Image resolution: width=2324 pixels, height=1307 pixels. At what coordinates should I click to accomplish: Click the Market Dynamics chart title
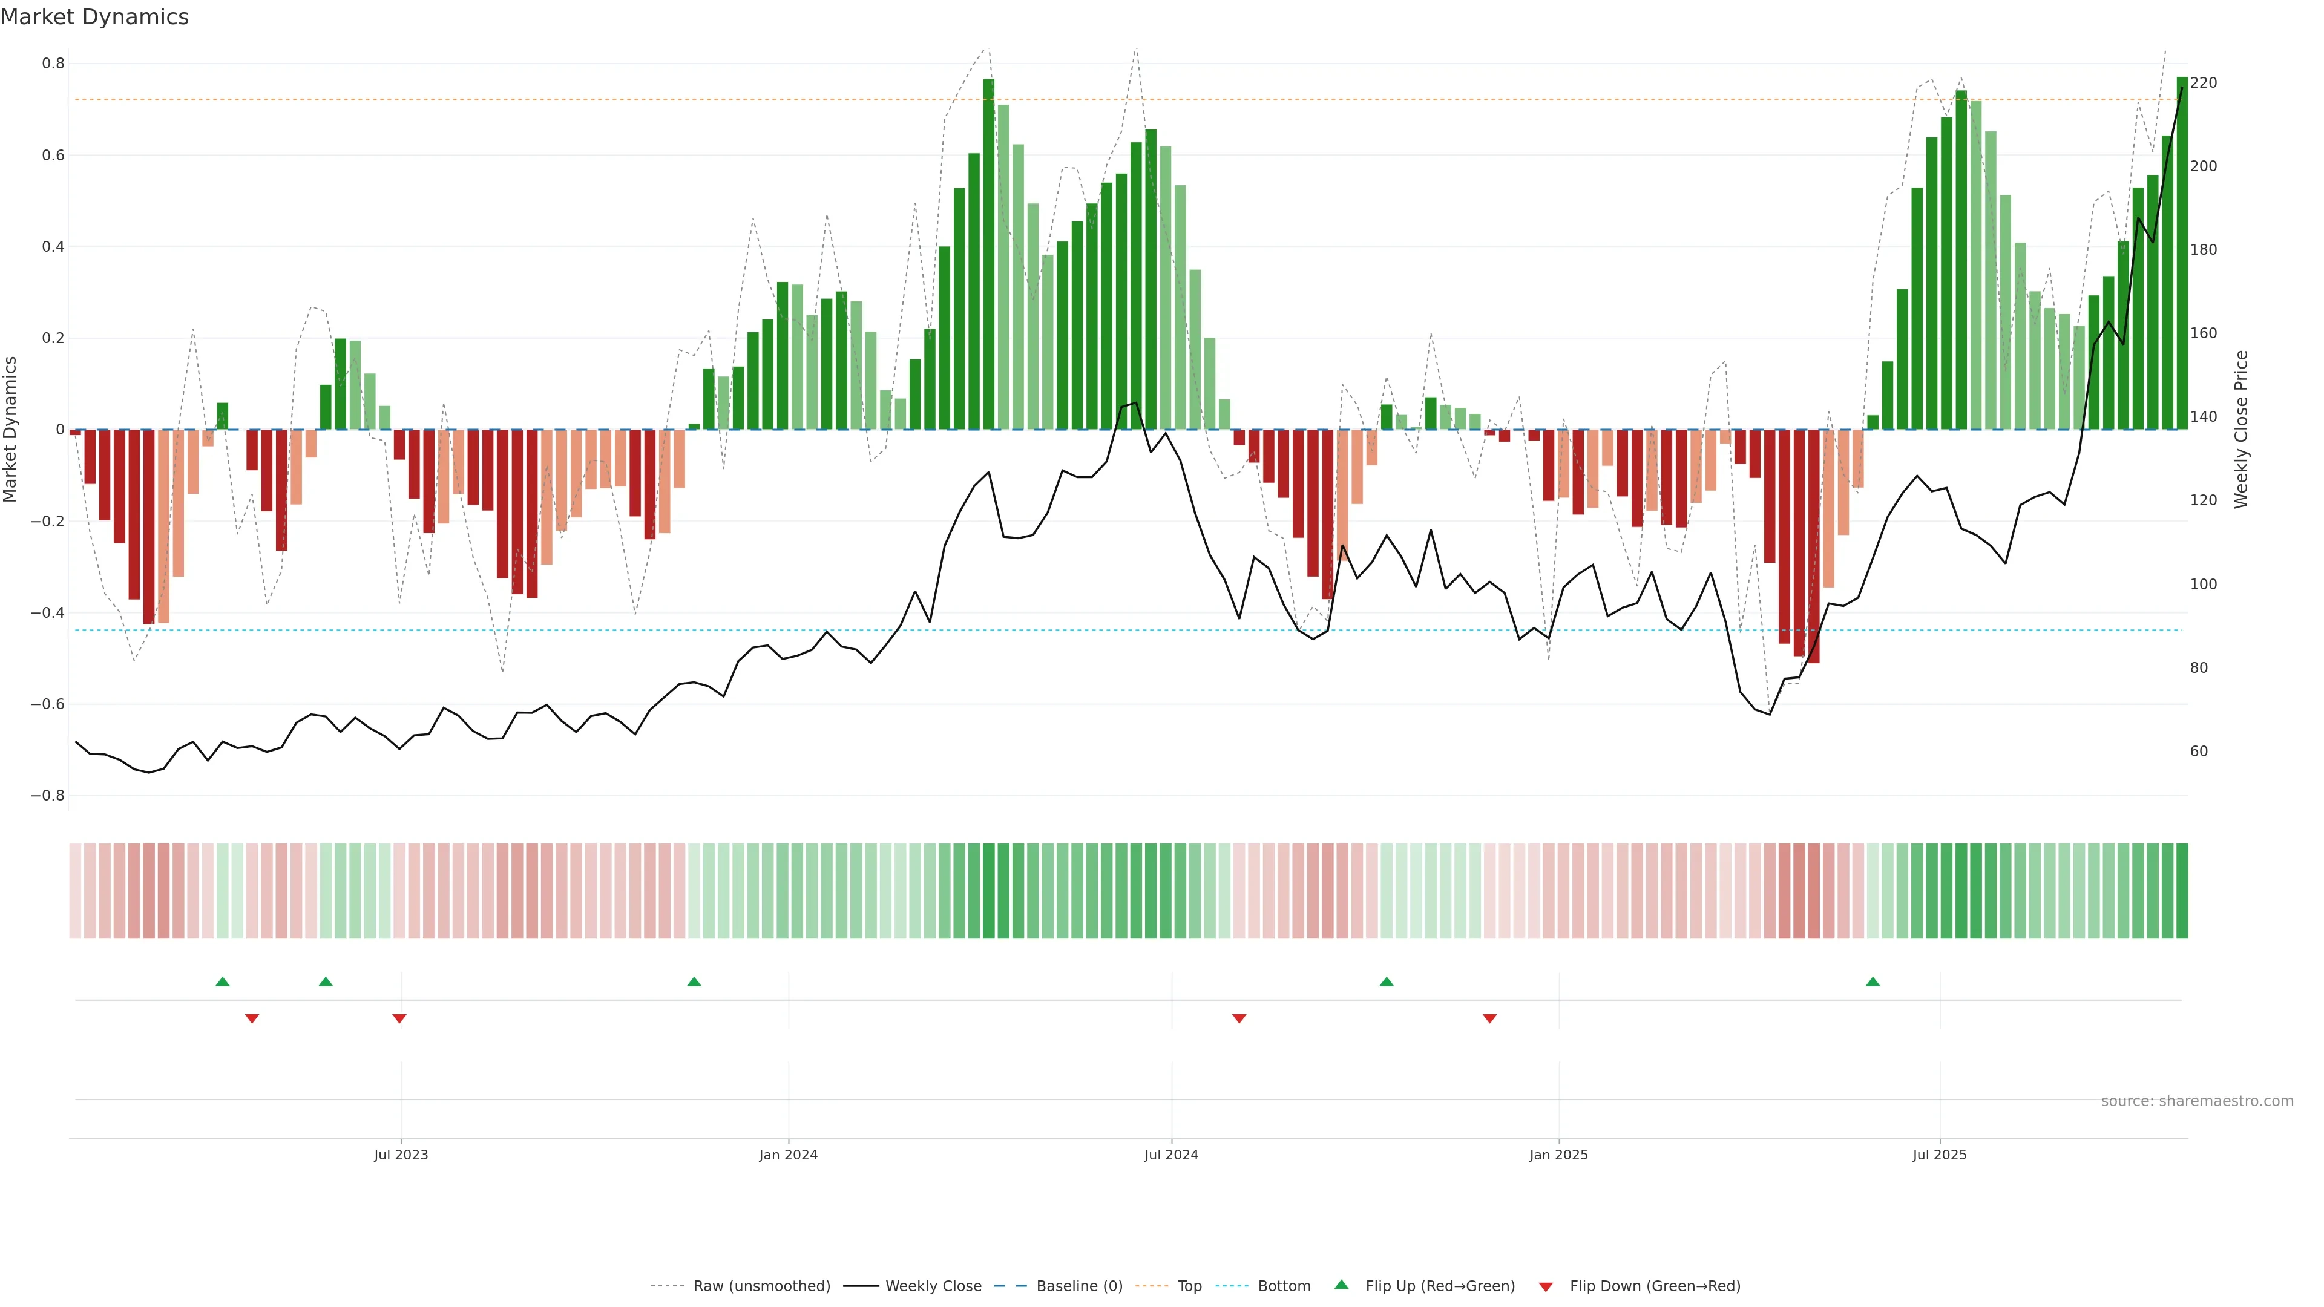(95, 17)
